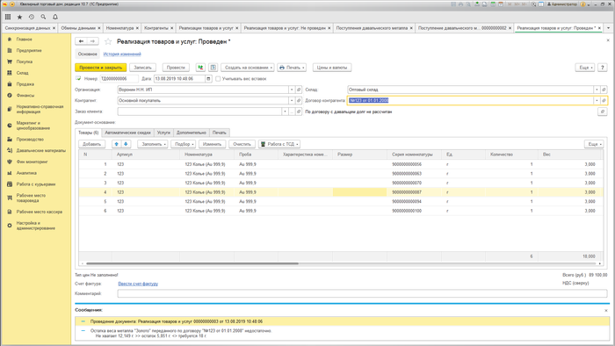
Task: Expand the Склад dropdown
Action: (x=597, y=90)
